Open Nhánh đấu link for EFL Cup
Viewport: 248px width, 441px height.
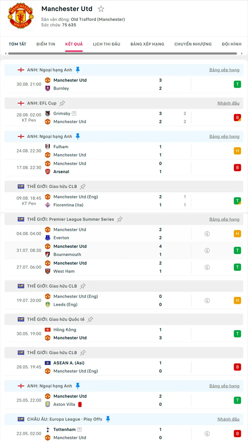[x=228, y=103]
